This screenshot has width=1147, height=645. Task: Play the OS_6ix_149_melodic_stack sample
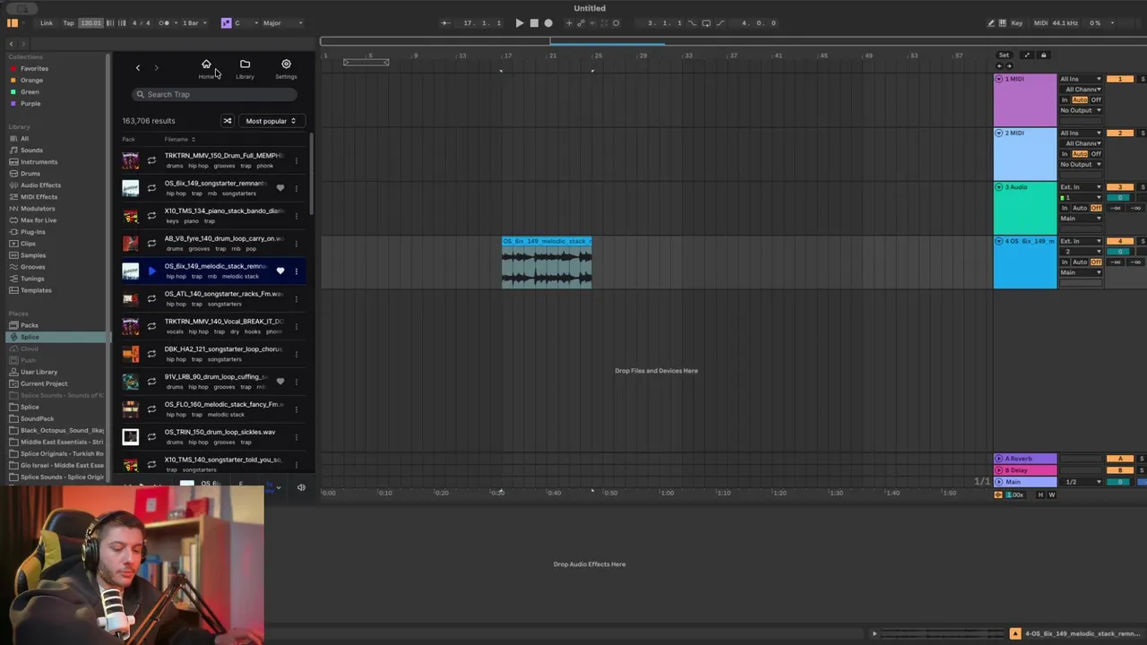[x=151, y=271]
